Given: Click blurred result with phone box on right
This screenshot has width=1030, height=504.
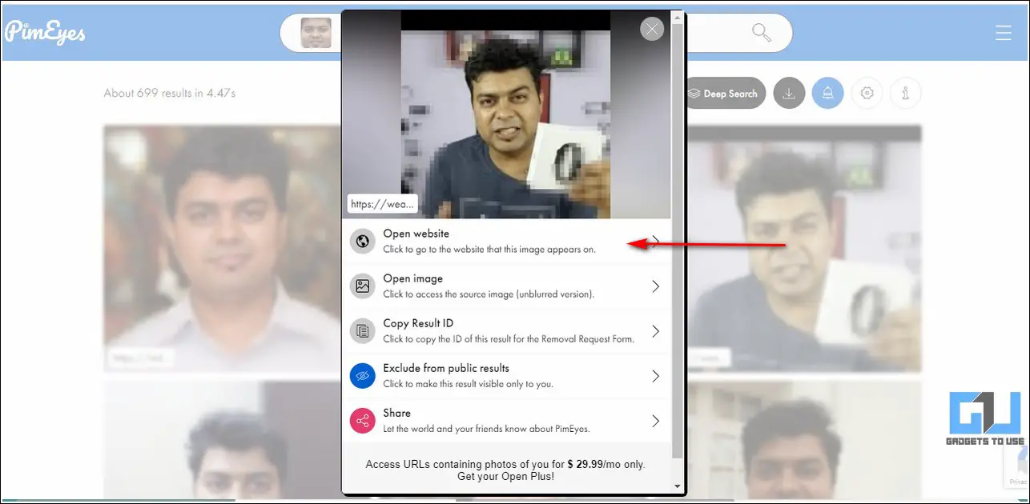Looking at the screenshot, I should (804, 248).
